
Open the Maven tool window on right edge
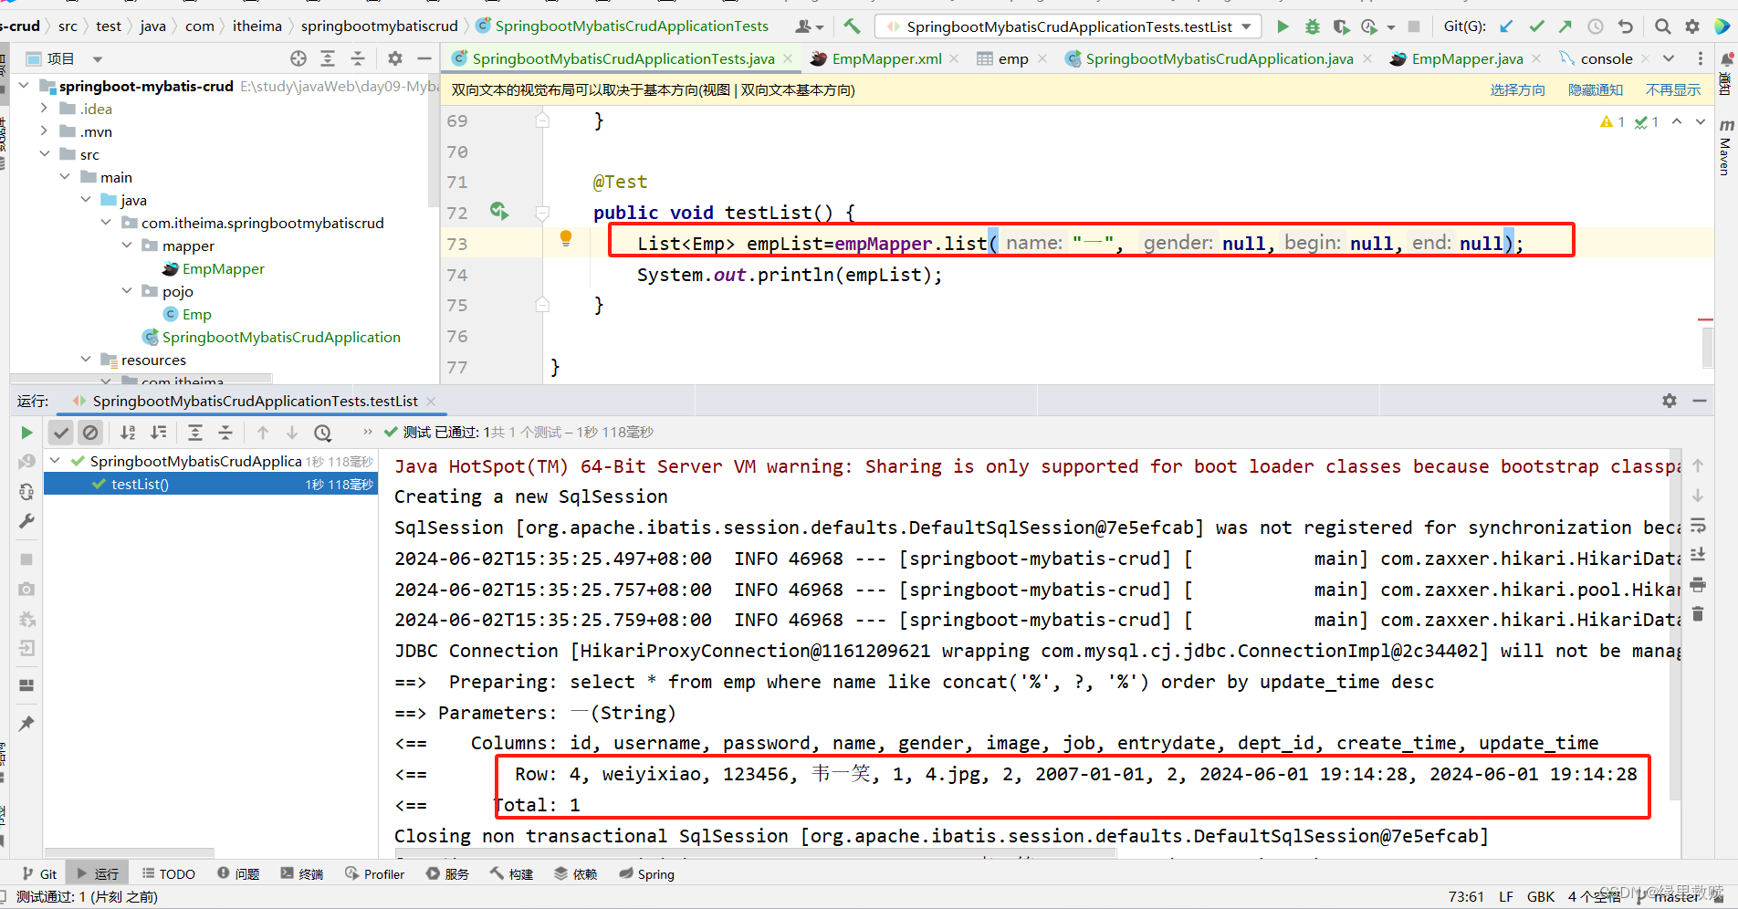coord(1725,151)
